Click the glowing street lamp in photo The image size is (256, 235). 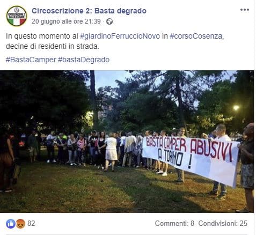236,107
